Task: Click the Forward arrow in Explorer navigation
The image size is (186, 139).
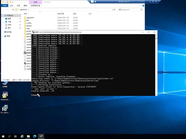Action: [x=7, y=9]
